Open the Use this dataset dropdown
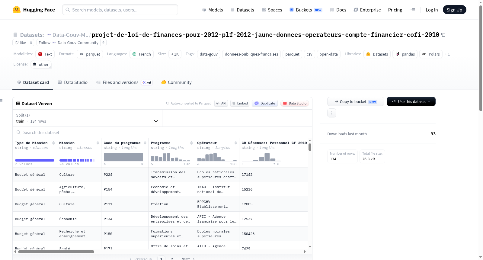The width and height of the screenshot is (483, 260). [411, 101]
